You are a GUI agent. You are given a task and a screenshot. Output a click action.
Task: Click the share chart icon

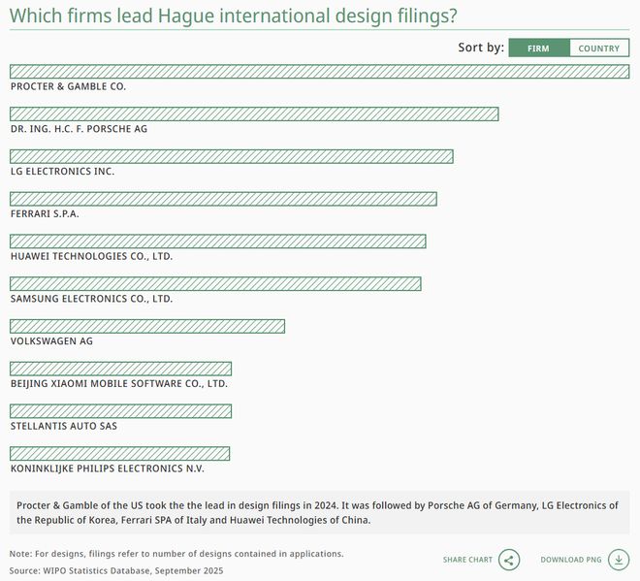click(510, 560)
